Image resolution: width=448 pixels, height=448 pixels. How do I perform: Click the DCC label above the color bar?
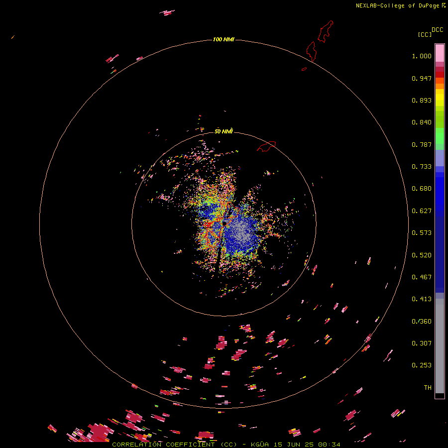pyautogui.click(x=437, y=30)
